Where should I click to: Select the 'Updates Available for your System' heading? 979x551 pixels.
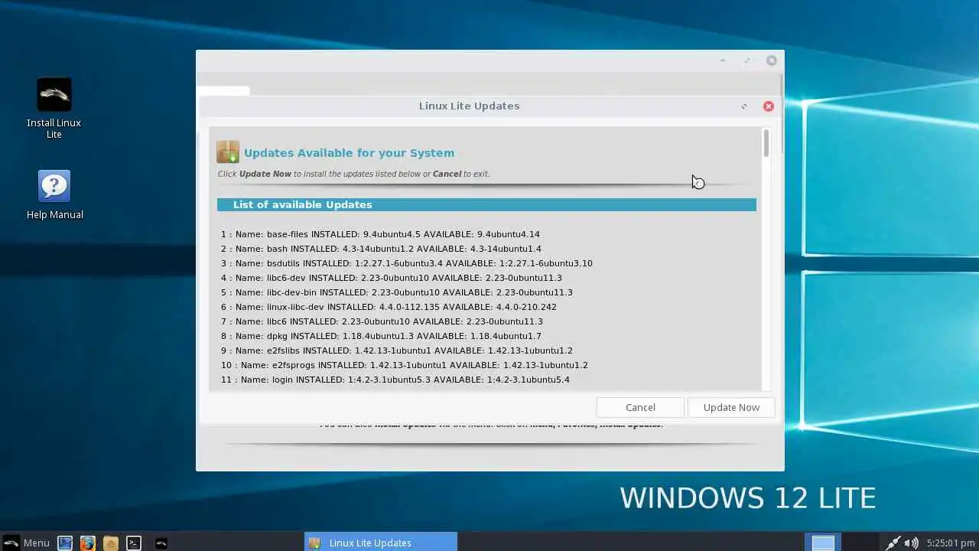click(349, 153)
